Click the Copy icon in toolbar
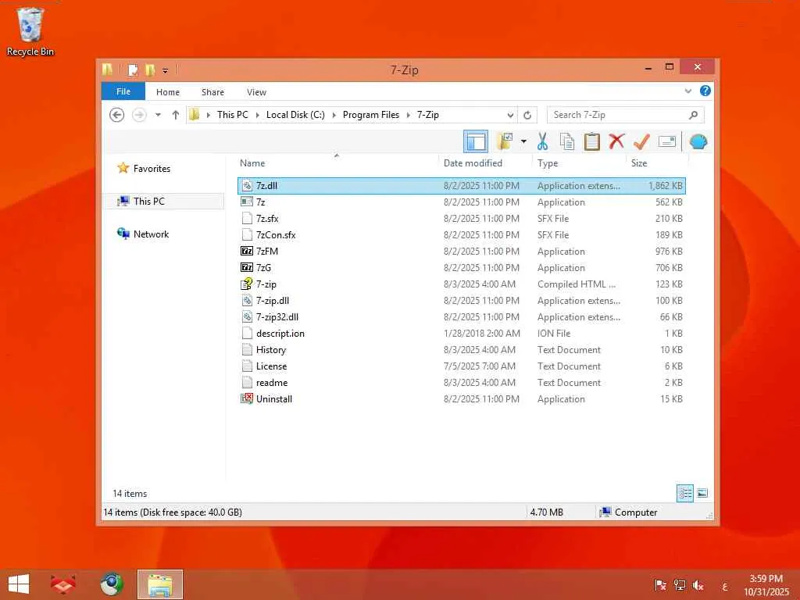800x600 pixels. pos(567,141)
